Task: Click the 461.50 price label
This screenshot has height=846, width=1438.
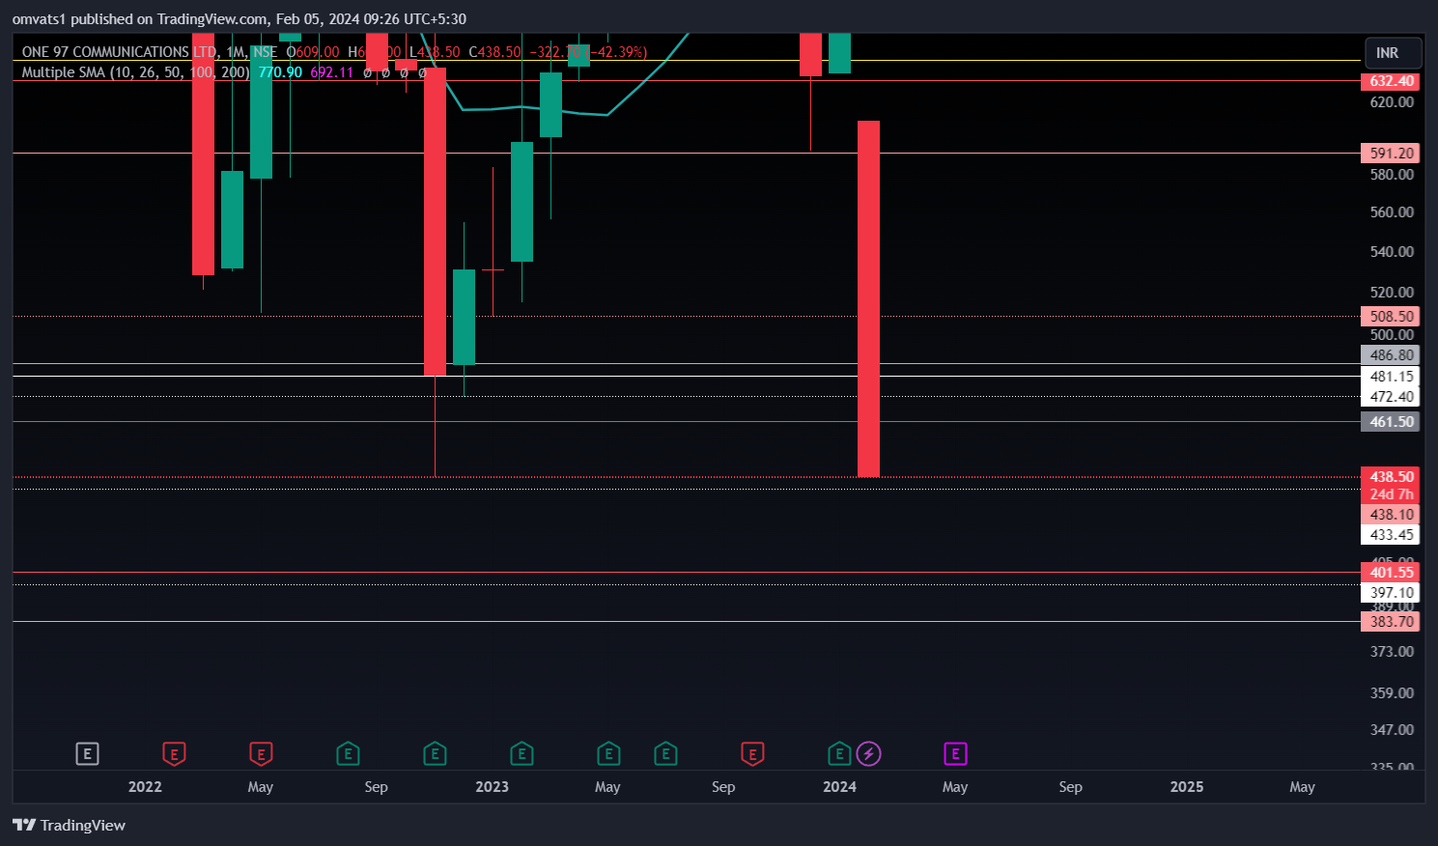Action: [x=1391, y=421]
